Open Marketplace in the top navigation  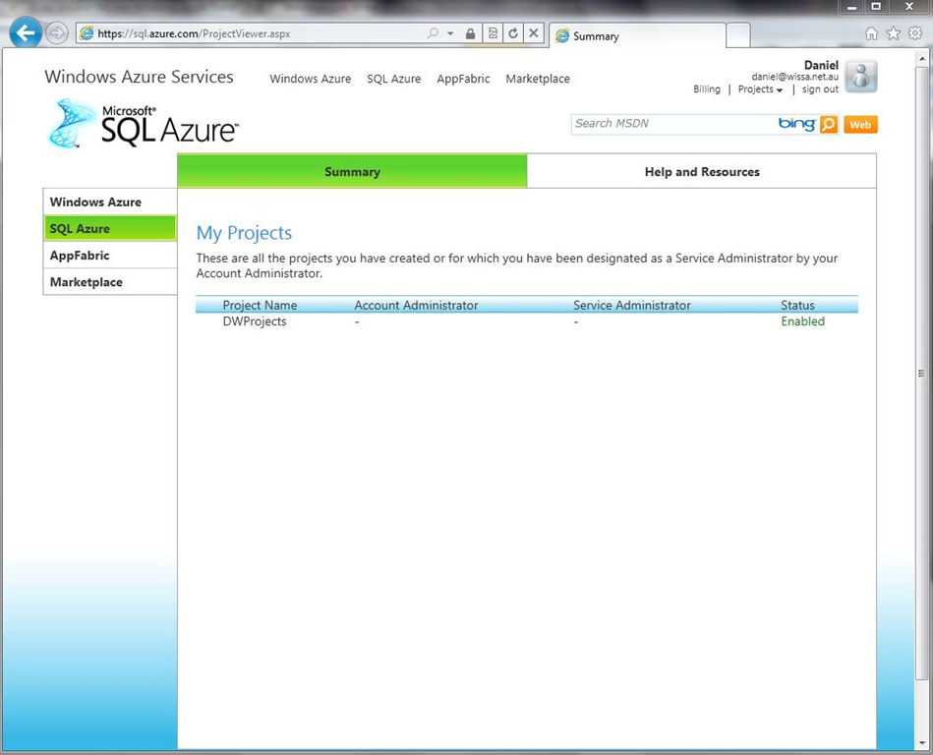point(538,79)
